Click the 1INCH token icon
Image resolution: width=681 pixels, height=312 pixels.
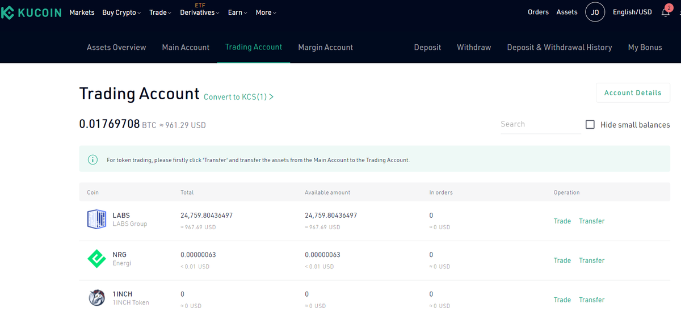coord(96,298)
